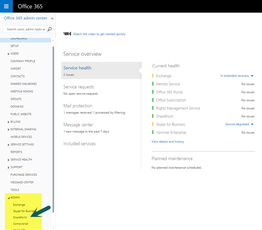Type in the search users field
Screen dimensions: 262x230
(x=25, y=29)
